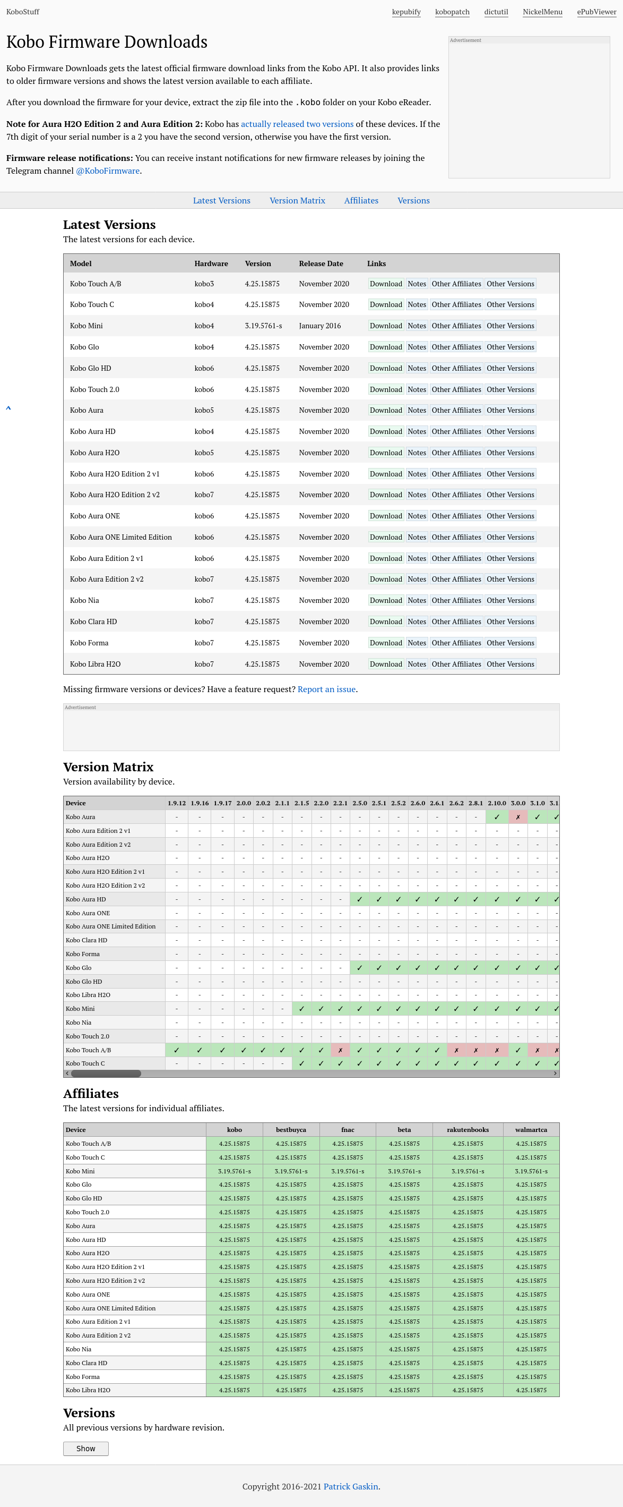Download firmware for Kobo Mini
Screen dimensions: 623x1507
pos(386,326)
